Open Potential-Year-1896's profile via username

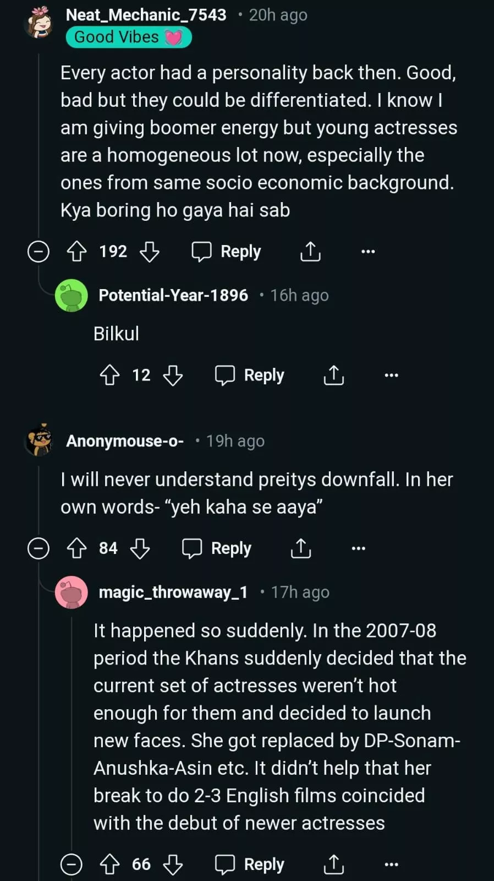click(x=173, y=296)
